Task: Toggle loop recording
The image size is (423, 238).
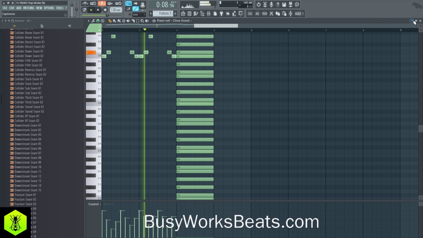Action: click(x=118, y=3)
